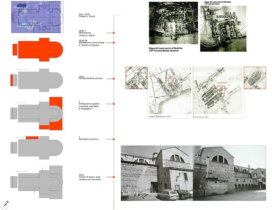
Task: Click the plan with red lesion marks
Action: tap(37, 181)
